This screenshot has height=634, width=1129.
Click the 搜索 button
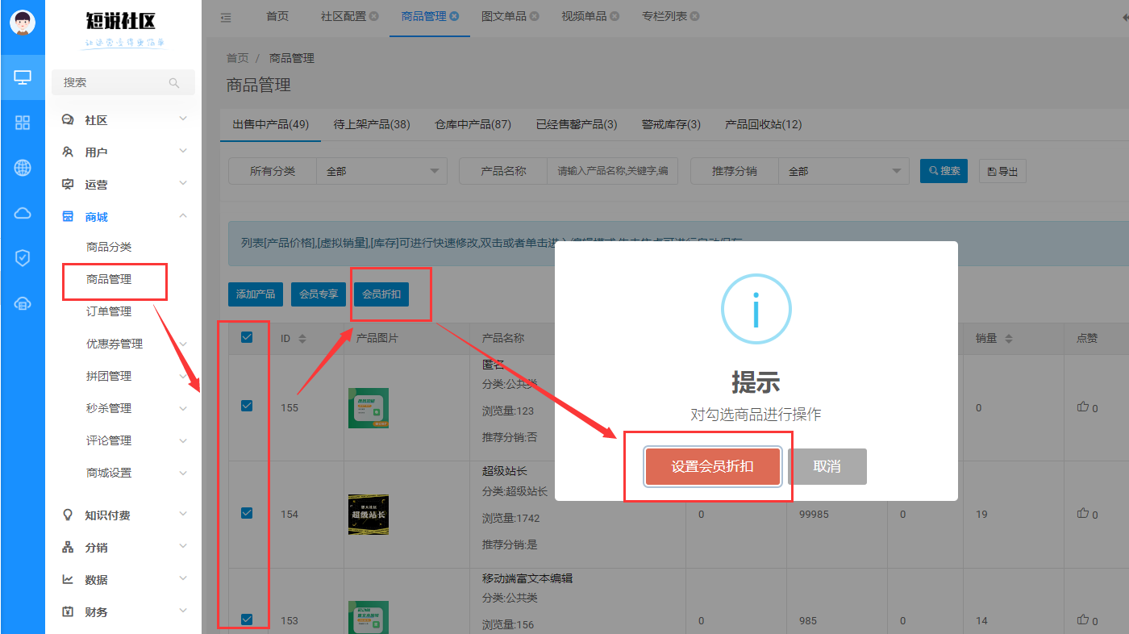tap(944, 170)
